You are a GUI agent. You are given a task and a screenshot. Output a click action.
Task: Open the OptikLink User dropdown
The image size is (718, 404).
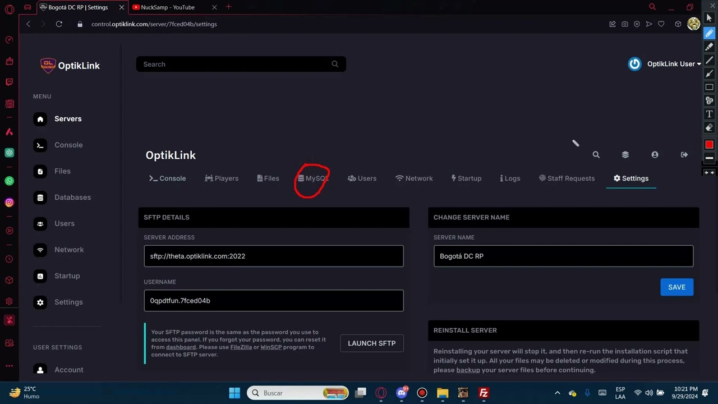coord(674,64)
